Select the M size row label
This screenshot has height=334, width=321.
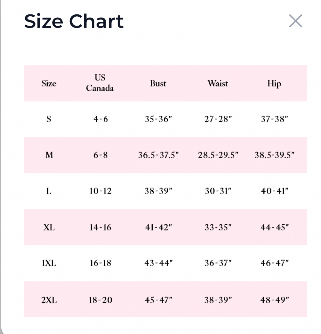point(49,155)
